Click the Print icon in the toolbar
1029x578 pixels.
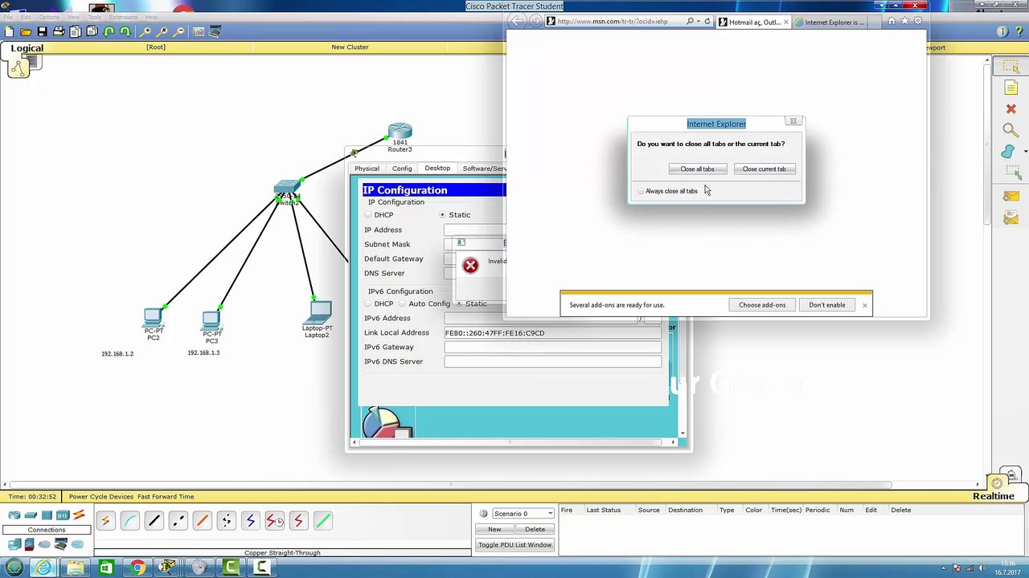[59, 31]
